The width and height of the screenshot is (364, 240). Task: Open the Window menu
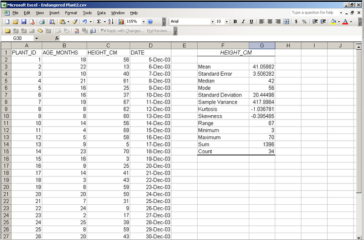click(118, 13)
